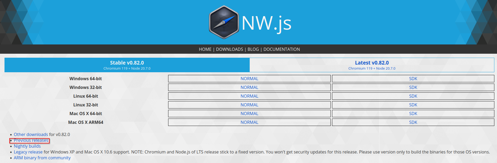Viewport: 497px width, 163px height.
Task: Download NORMAL build for Windows 64-bit
Action: point(249,79)
